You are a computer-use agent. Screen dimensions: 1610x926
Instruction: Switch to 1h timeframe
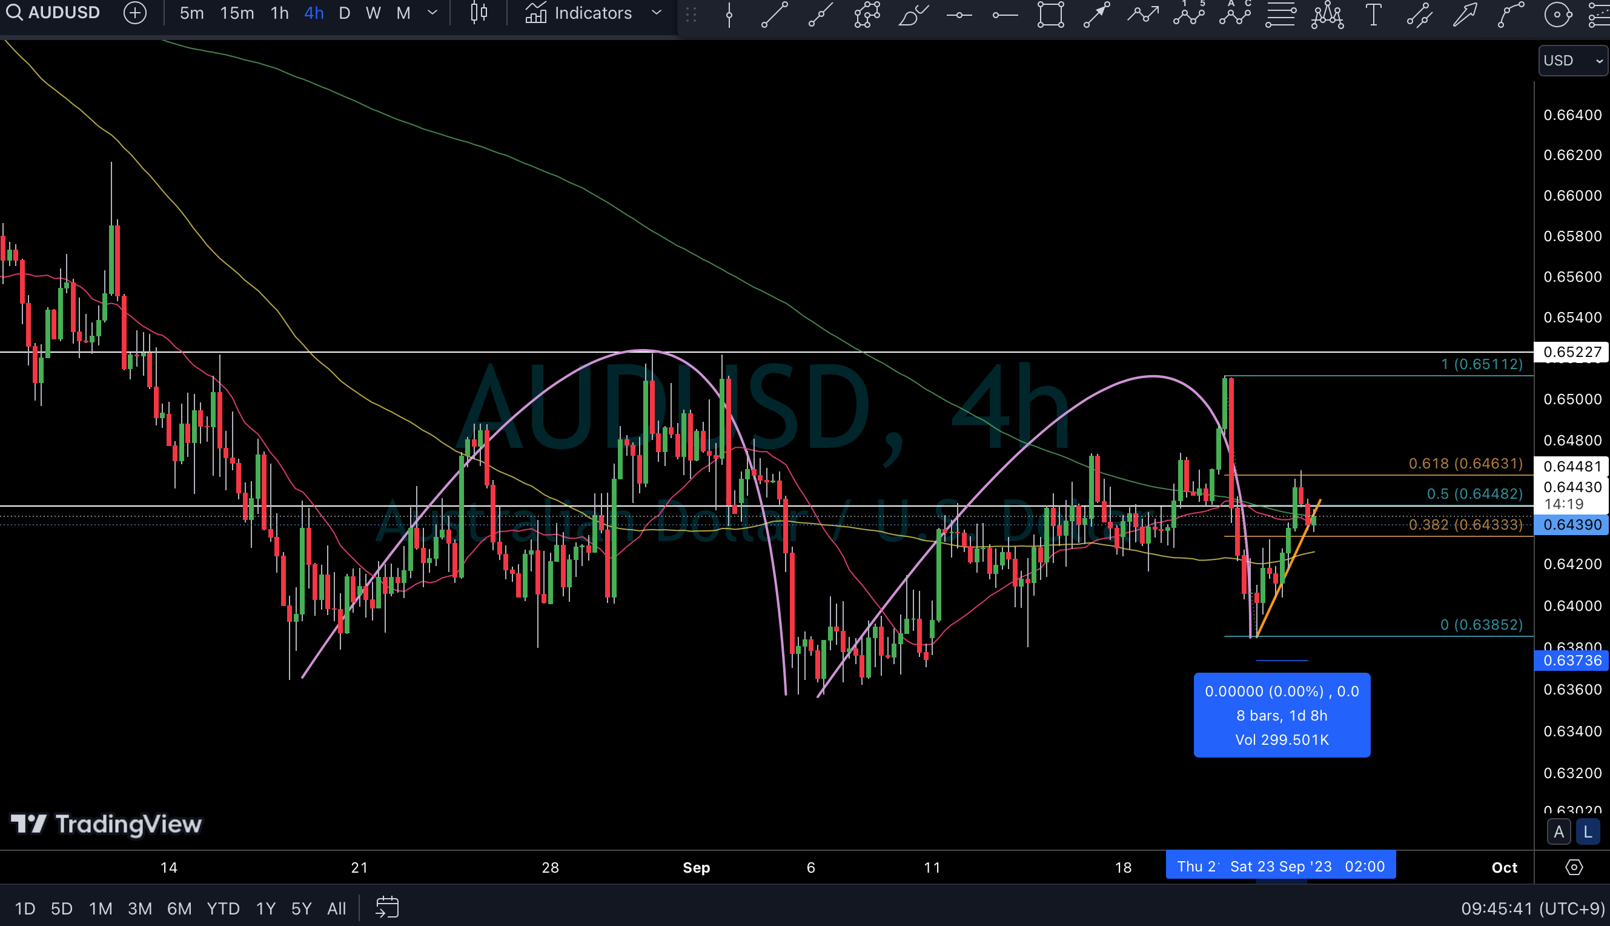279,13
